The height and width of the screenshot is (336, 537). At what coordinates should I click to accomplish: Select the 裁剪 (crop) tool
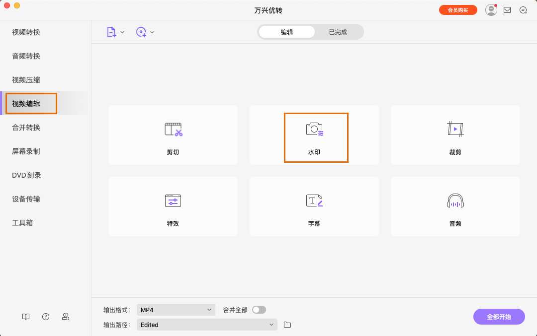pyautogui.click(x=455, y=134)
